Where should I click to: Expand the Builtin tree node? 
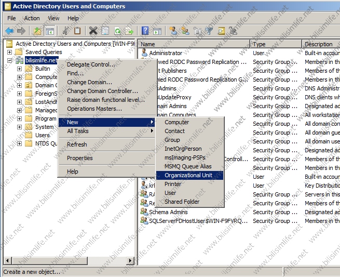click(x=19, y=69)
